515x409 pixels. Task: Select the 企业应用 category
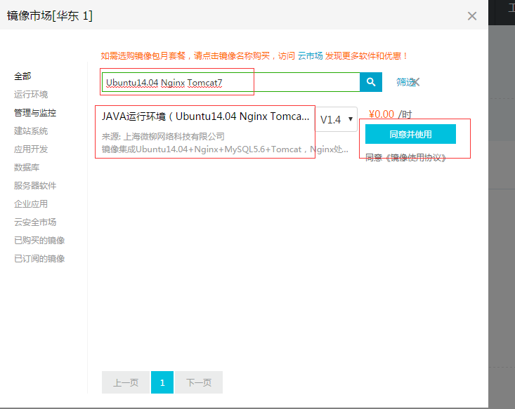(x=31, y=204)
